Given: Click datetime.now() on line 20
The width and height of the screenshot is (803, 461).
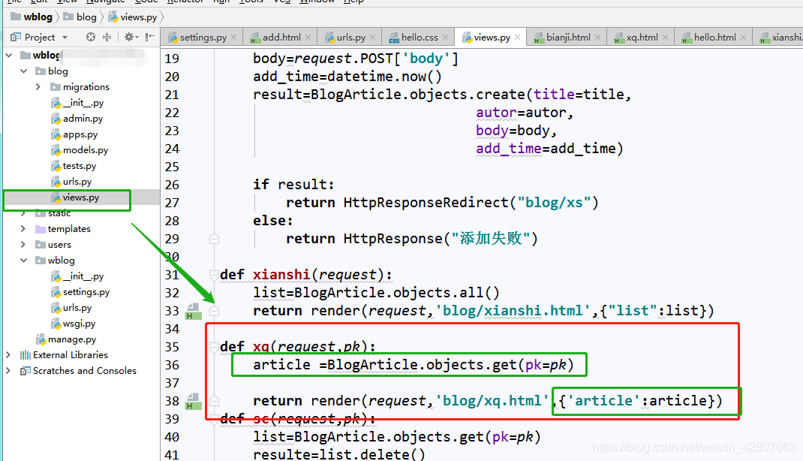Looking at the screenshot, I should (384, 77).
